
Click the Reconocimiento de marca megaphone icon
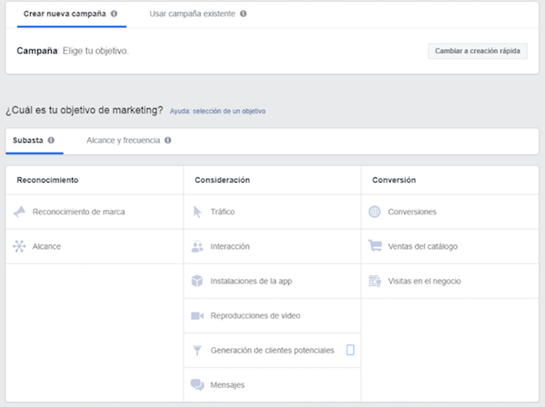(x=19, y=212)
